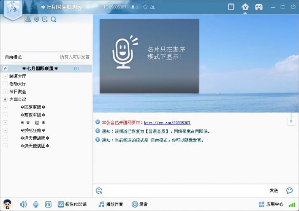Open the audio mixer settings icon
This screenshot has height=211, width=299.
coord(48,204)
